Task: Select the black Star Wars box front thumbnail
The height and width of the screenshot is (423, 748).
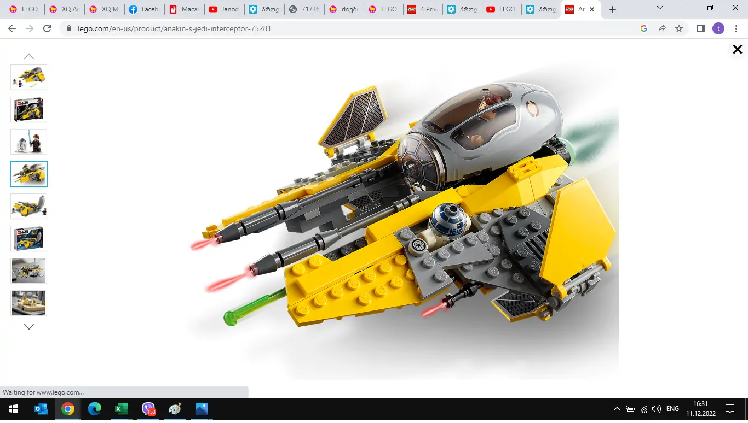Action: tap(29, 109)
